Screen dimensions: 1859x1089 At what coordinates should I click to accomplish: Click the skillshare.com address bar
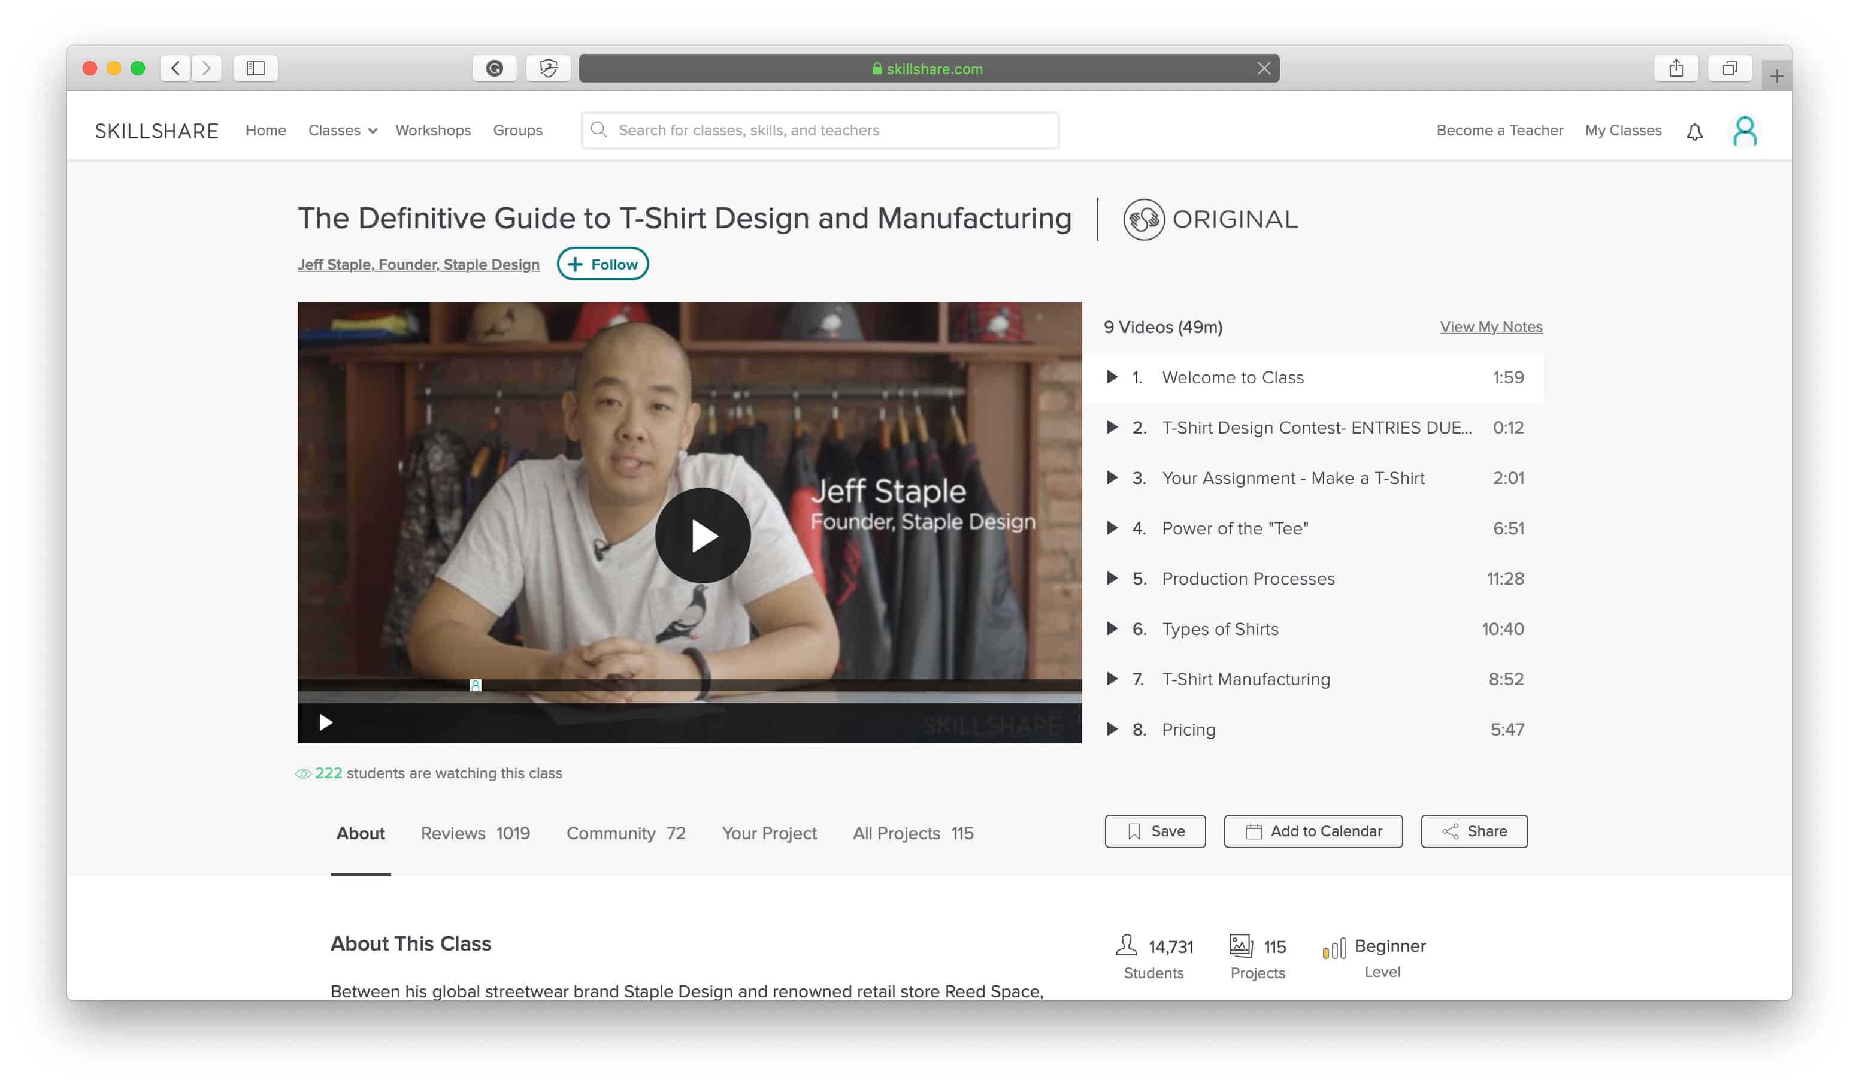929,69
